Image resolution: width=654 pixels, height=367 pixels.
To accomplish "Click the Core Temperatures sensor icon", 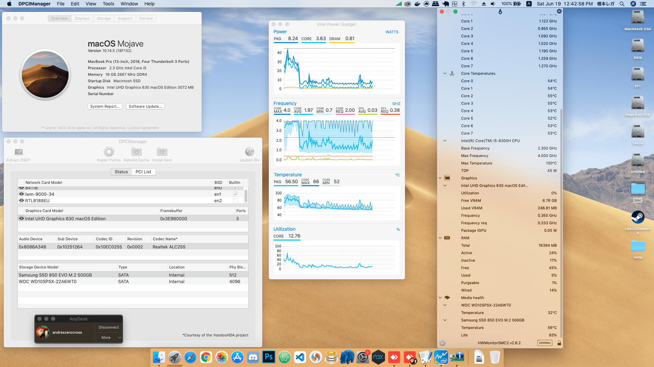I will (x=452, y=73).
